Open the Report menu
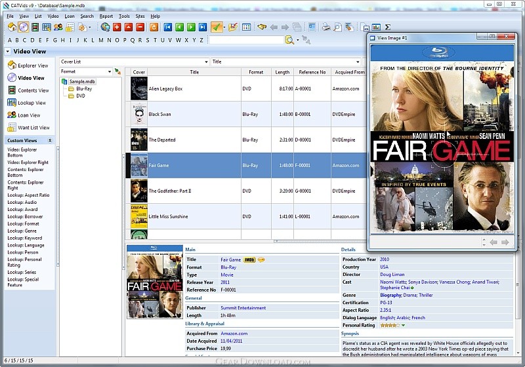This screenshot has height=367, width=525. [x=106, y=16]
